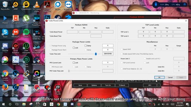Open the Recycle Bin desktop icon
The height and width of the screenshot is (107, 191).
click(5, 5)
